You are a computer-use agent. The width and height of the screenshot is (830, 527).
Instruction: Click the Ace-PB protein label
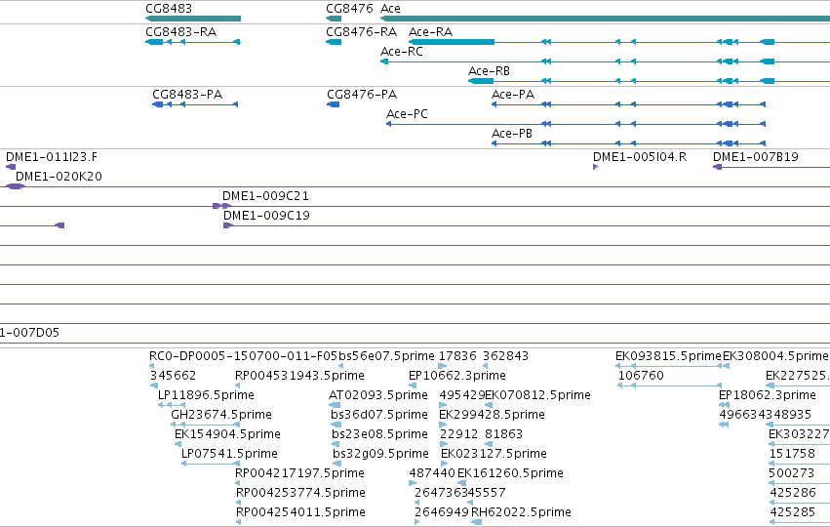click(511, 134)
